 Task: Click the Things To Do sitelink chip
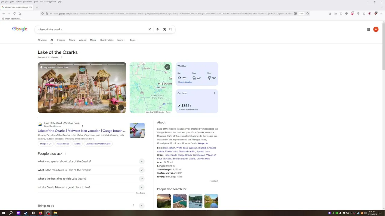point(46,144)
